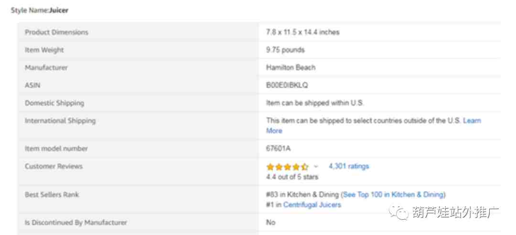Screen dimensions: 516x235
Task: Click the item model number 67601A
Action: [x=279, y=149]
